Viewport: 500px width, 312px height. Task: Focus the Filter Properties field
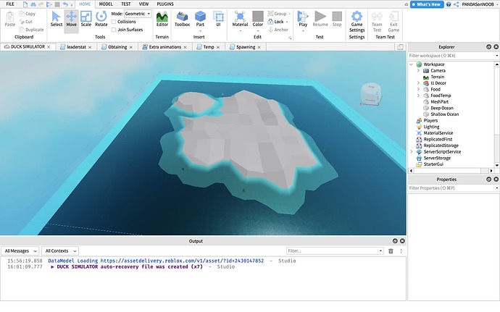(x=452, y=188)
